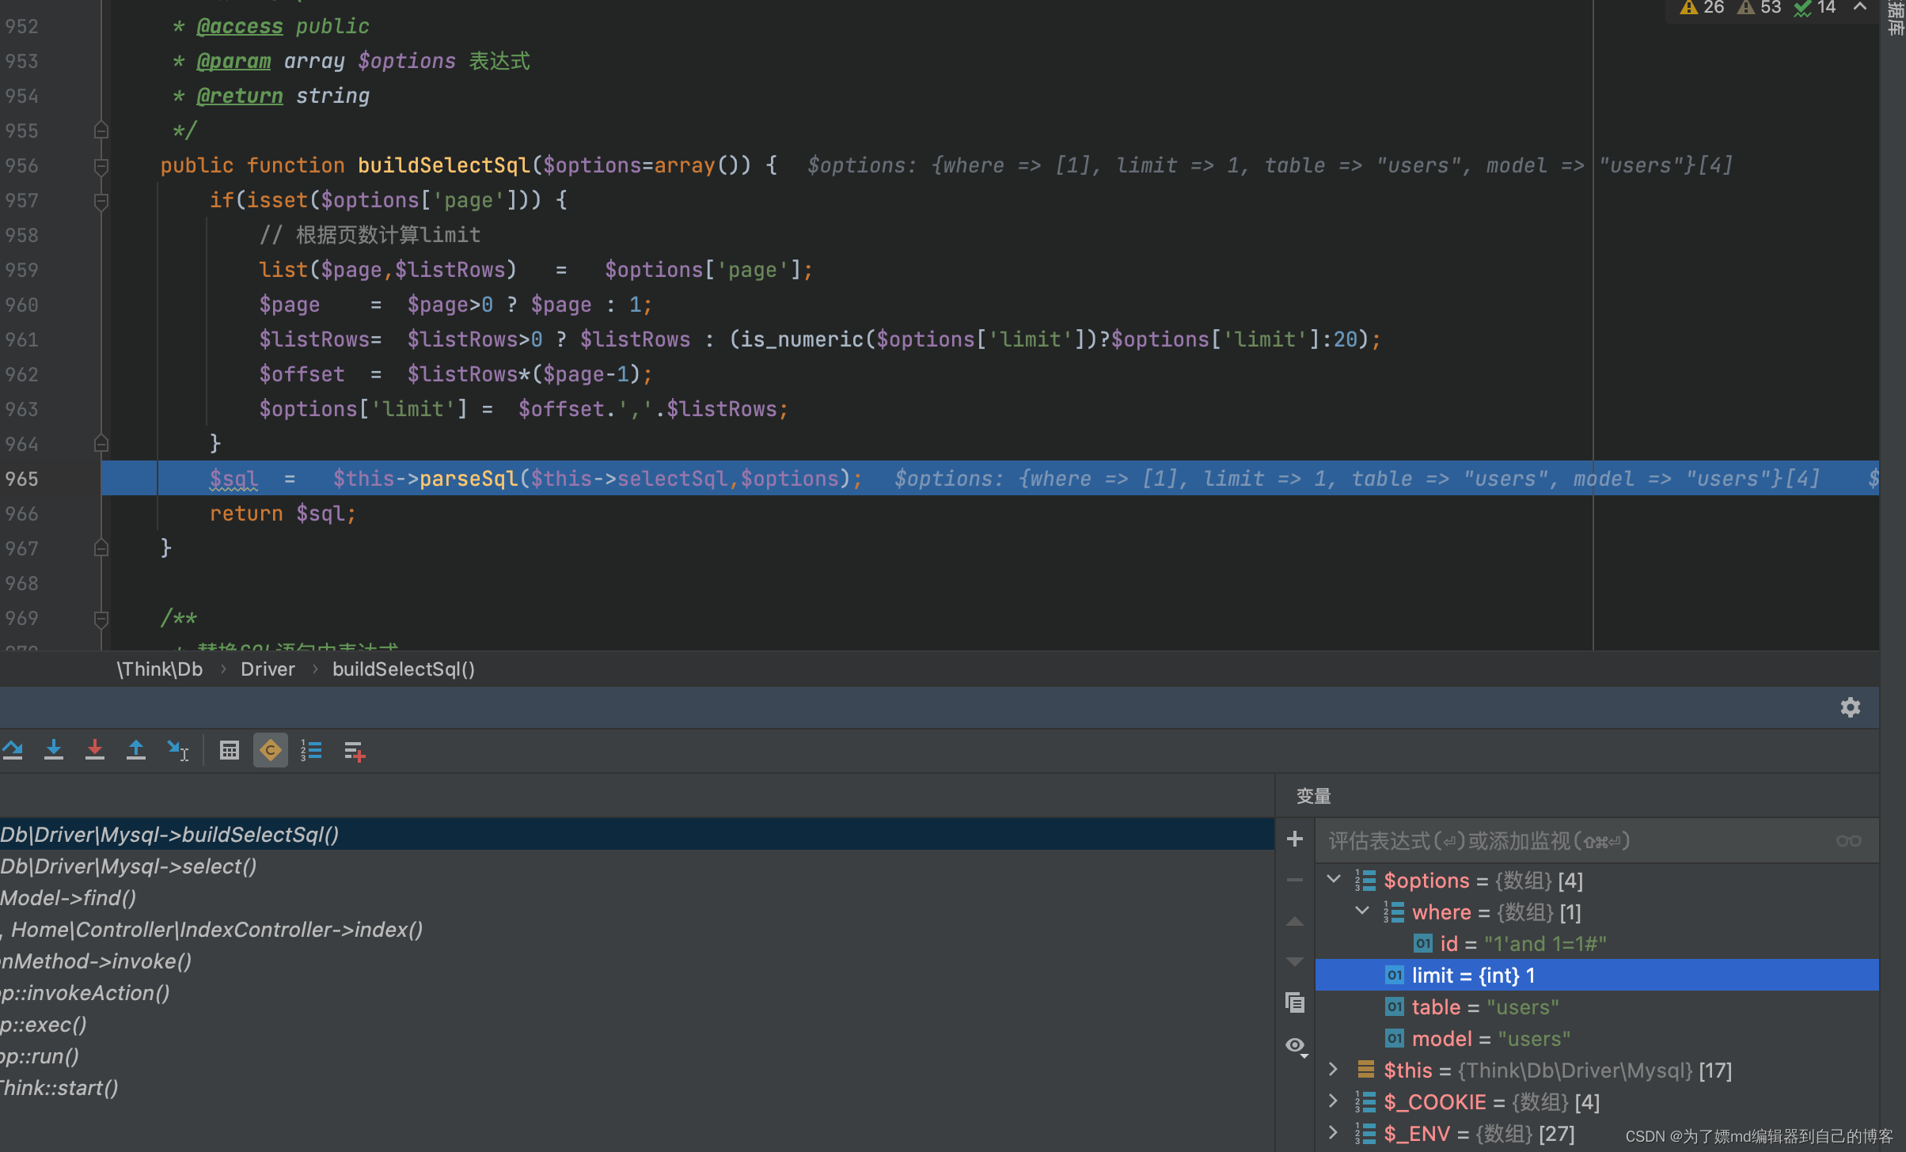Select the Mysql->select() stack frame
This screenshot has height=1152, width=1906.
click(128, 866)
